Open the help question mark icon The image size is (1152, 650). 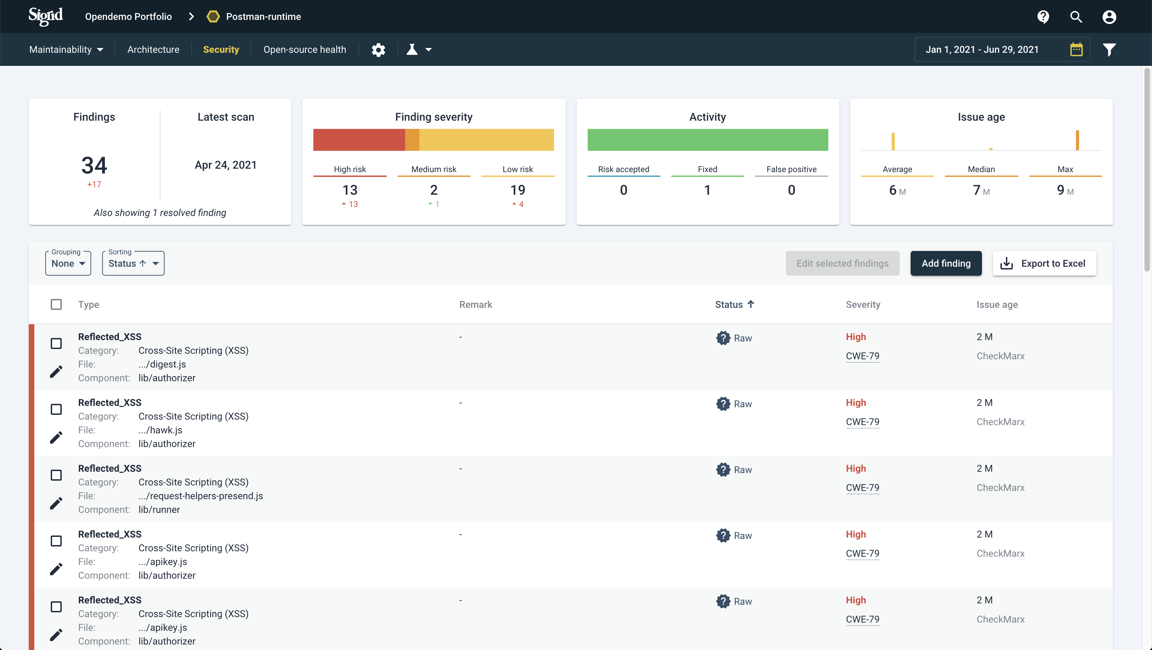tap(1043, 16)
